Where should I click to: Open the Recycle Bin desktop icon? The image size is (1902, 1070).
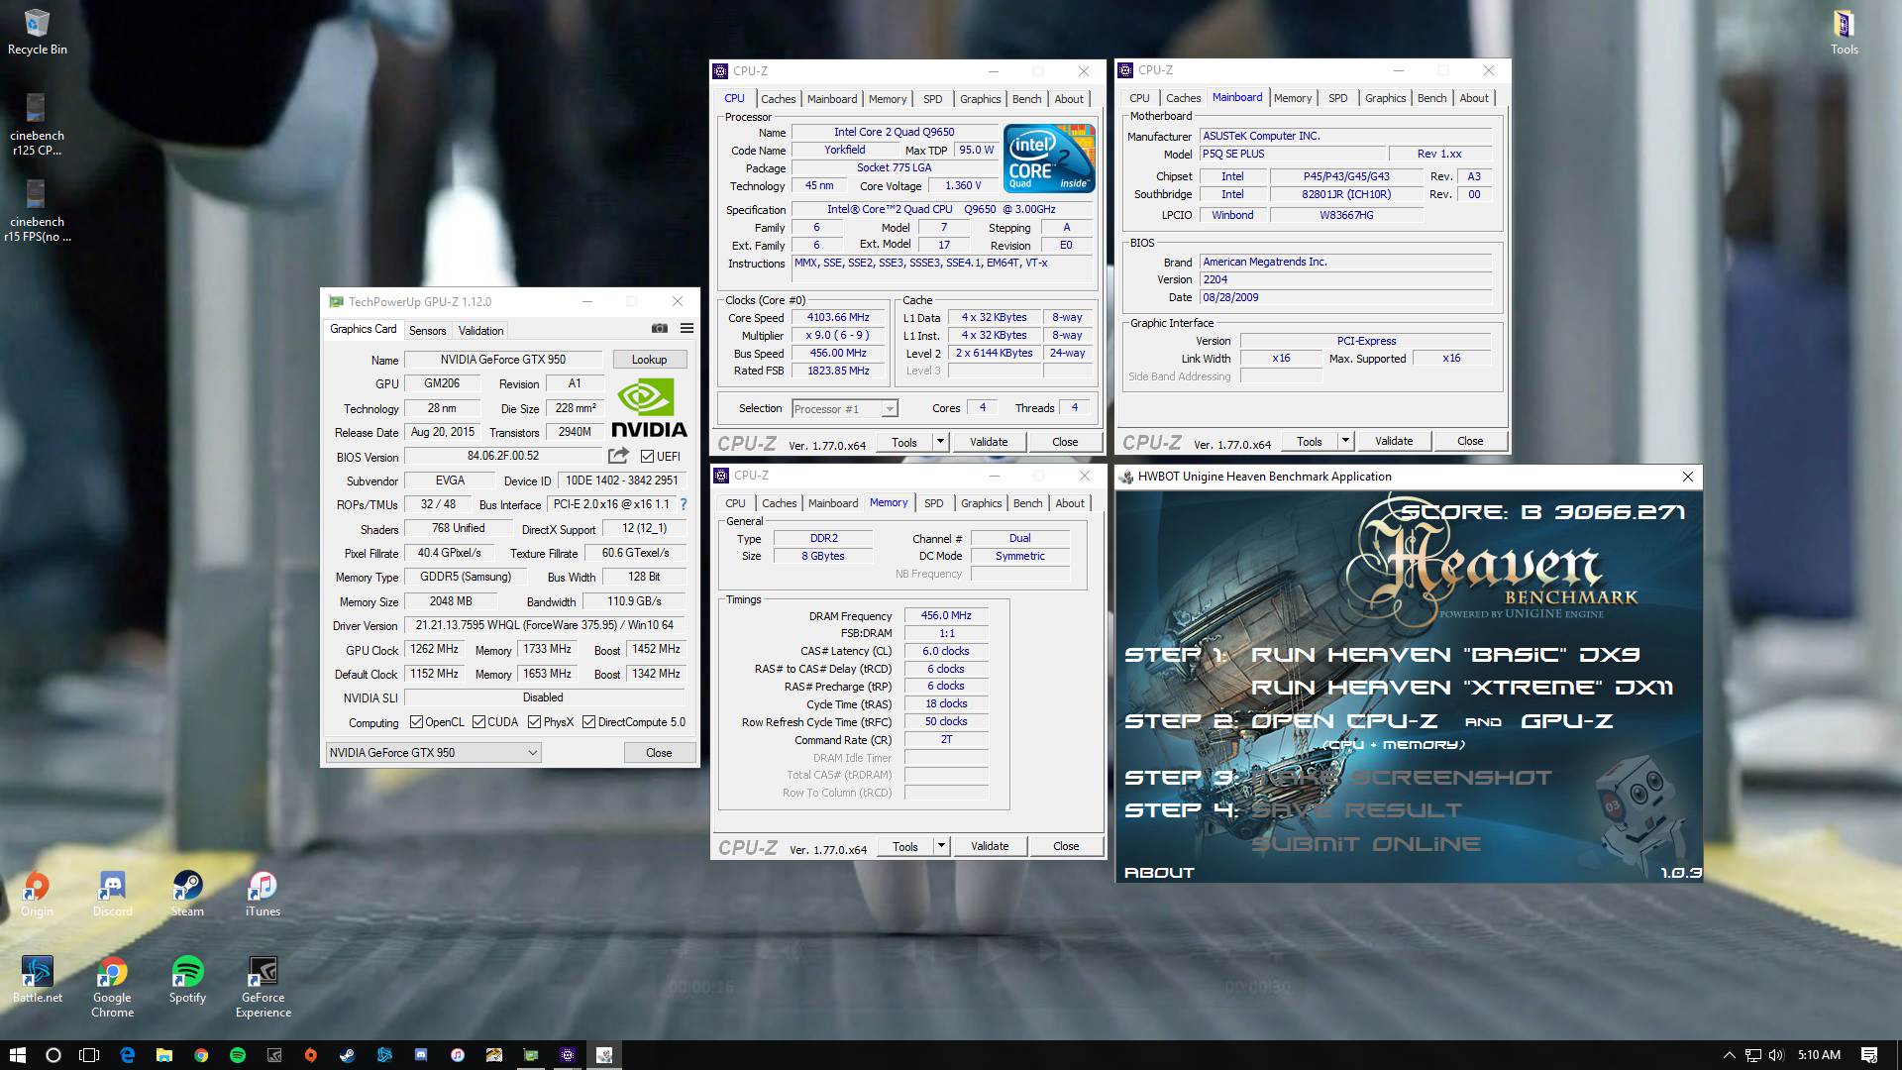pyautogui.click(x=37, y=32)
